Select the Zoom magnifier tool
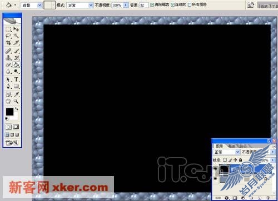The height and width of the screenshot is (201, 278). point(16,101)
